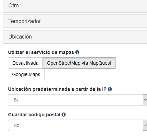147x137 pixels.
Task: Focus the Guardar código postal field showing No
Action: [78, 125]
